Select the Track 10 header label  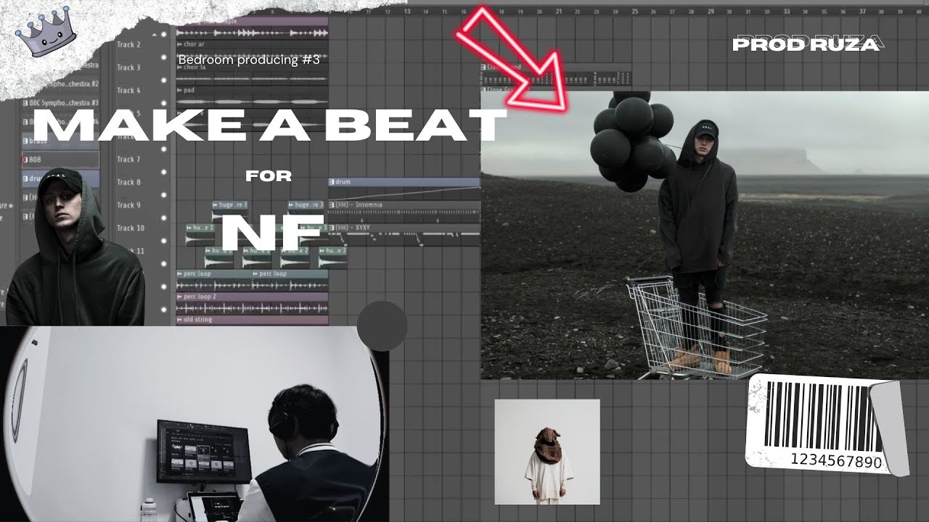(x=131, y=228)
